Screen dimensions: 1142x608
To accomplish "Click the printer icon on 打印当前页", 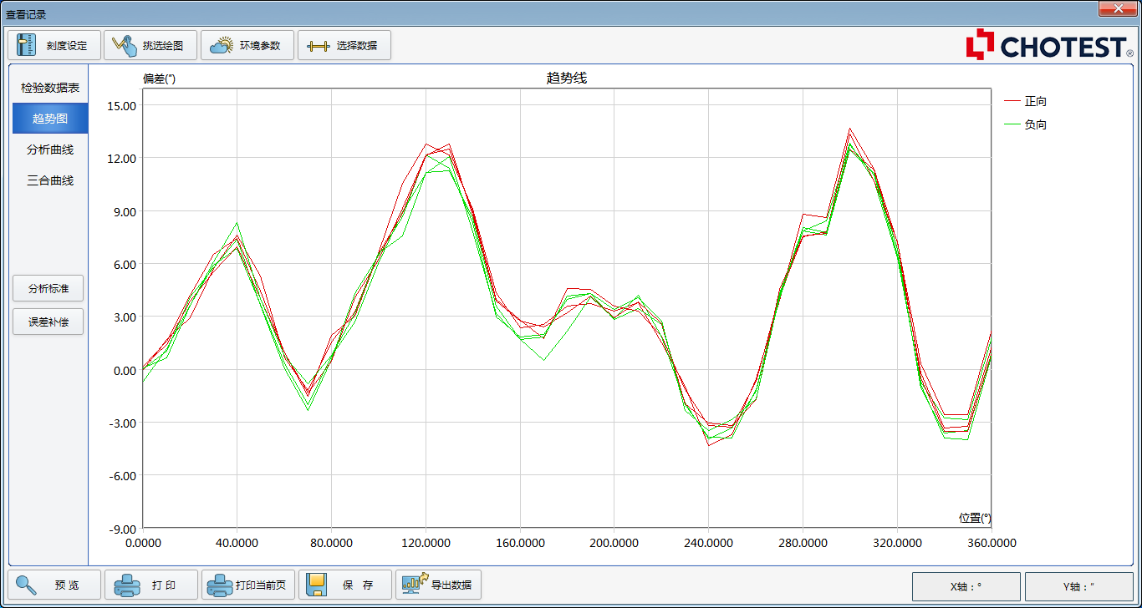I will click(x=220, y=585).
